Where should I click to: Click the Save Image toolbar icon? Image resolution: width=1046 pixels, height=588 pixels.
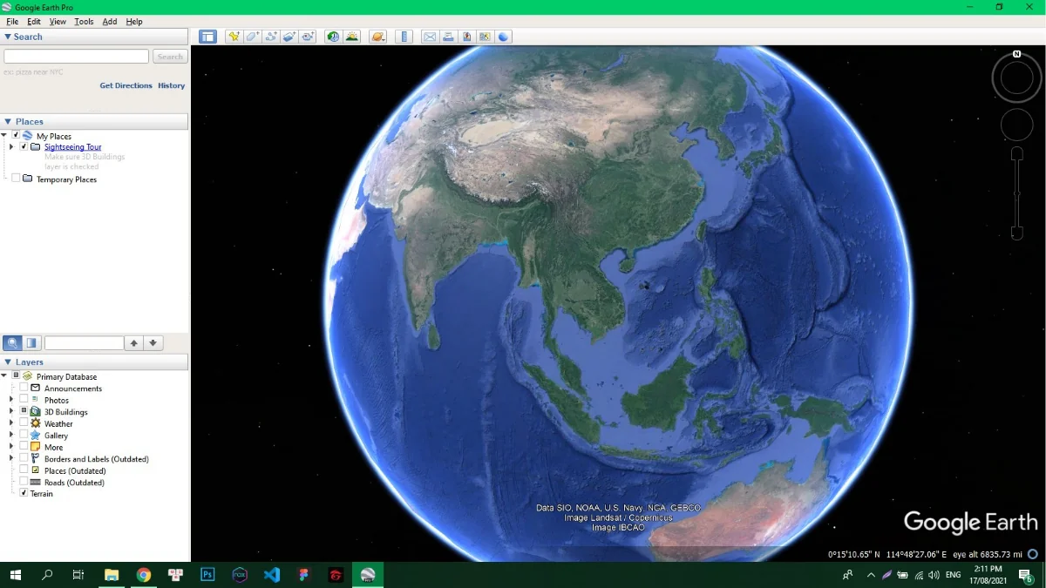tap(466, 37)
